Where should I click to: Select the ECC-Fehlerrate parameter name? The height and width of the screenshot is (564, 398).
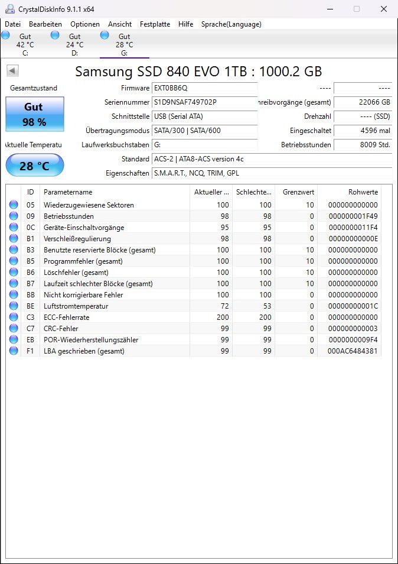click(x=67, y=317)
